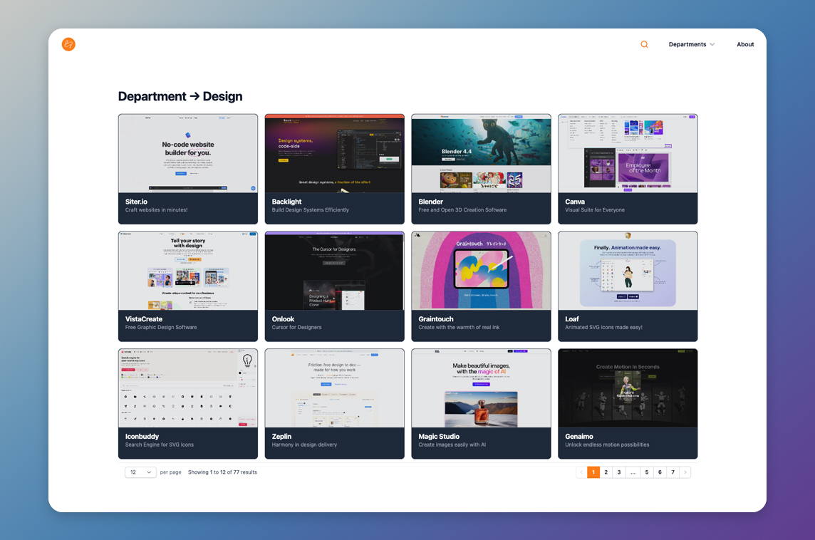The image size is (815, 540).
Task: Open the Iconbuddy thumbnail preview
Action: tap(187, 388)
